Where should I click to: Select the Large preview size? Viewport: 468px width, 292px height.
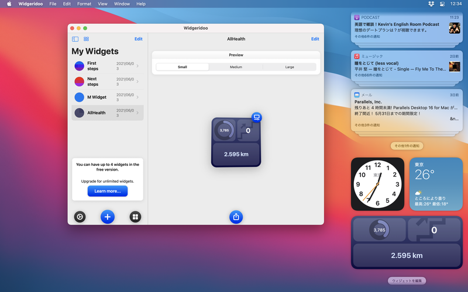[x=290, y=67]
